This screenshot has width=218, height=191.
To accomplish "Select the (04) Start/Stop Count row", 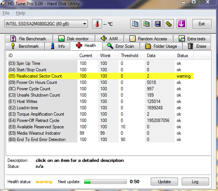I will [x=101, y=70].
